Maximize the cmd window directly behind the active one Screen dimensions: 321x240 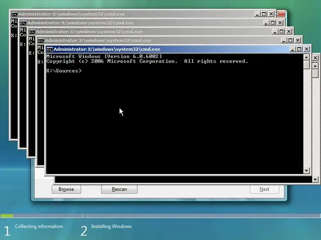pyautogui.click(x=290, y=40)
